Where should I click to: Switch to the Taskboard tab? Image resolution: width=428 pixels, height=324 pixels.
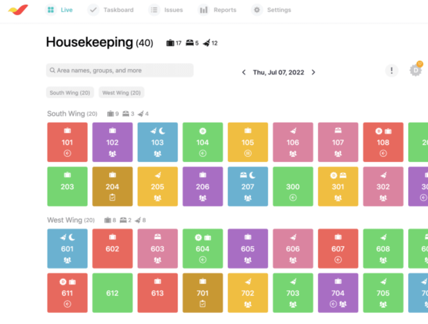pos(111,10)
